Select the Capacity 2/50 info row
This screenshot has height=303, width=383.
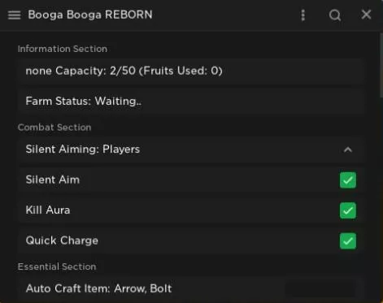(x=191, y=71)
